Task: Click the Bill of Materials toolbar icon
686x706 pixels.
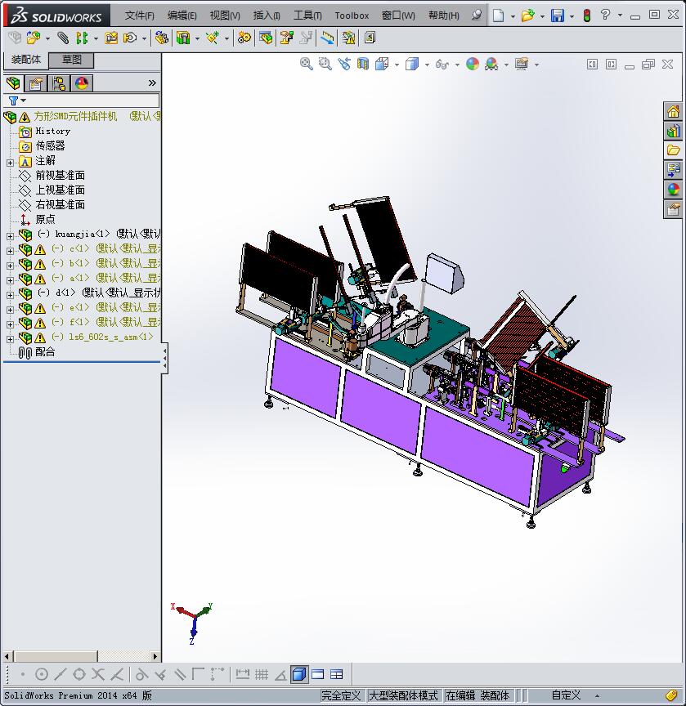Action: point(266,38)
